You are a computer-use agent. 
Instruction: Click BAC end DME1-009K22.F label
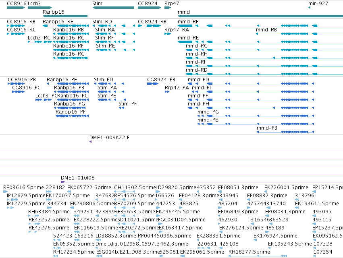tap(109, 138)
